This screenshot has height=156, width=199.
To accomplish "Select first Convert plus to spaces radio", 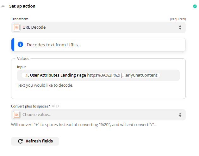I will point(53,106).
